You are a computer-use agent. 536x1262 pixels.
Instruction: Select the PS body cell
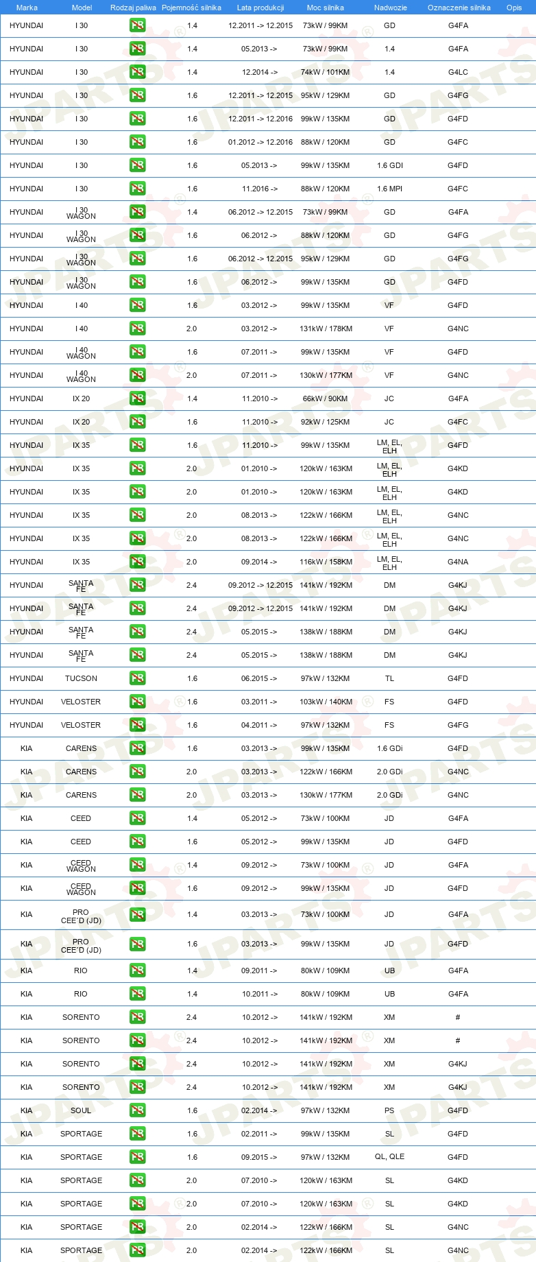(389, 1110)
